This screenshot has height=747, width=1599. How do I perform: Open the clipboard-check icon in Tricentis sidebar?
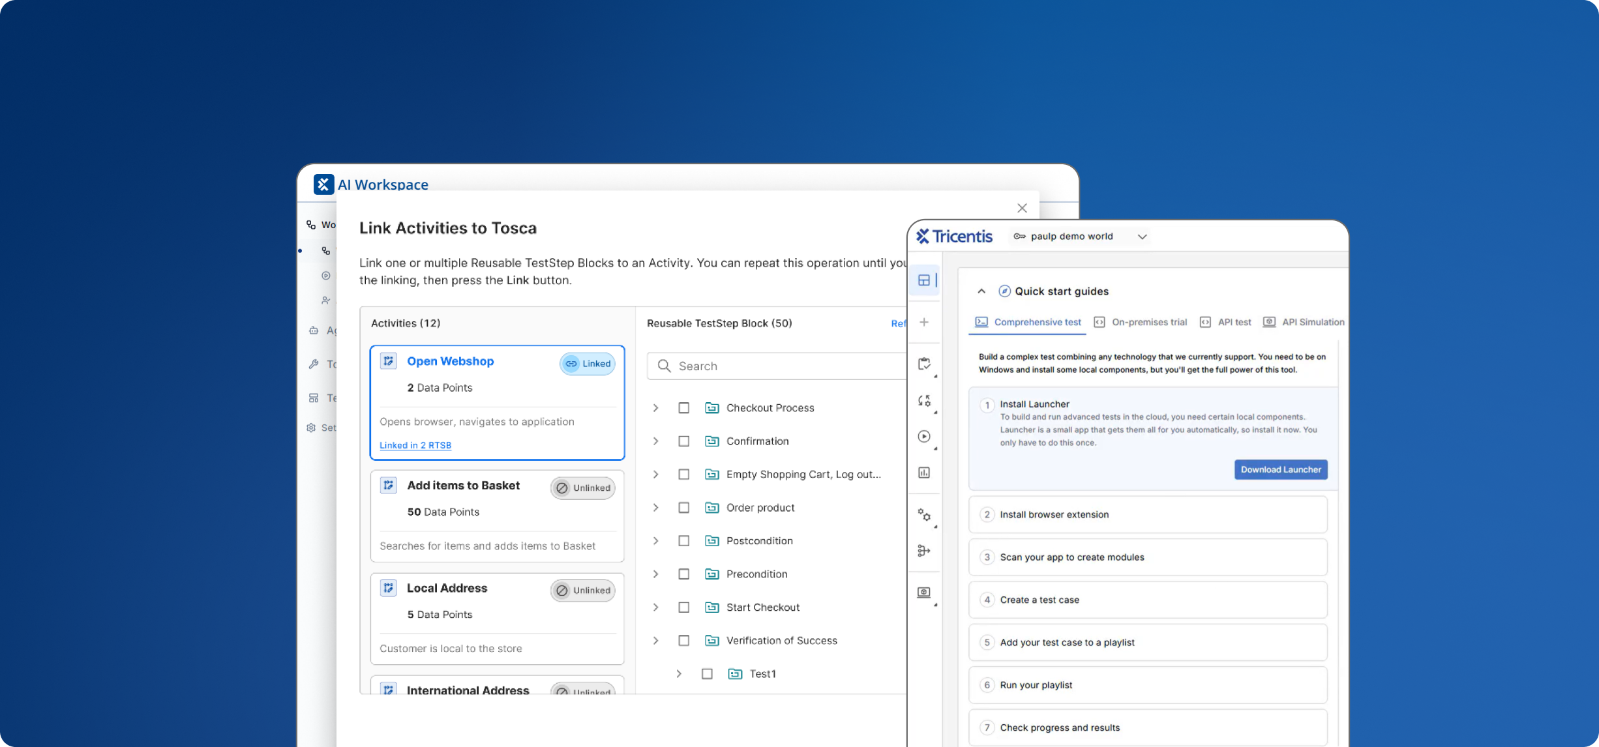[924, 364]
